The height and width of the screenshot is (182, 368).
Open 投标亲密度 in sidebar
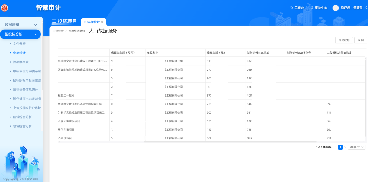[x=21, y=62]
